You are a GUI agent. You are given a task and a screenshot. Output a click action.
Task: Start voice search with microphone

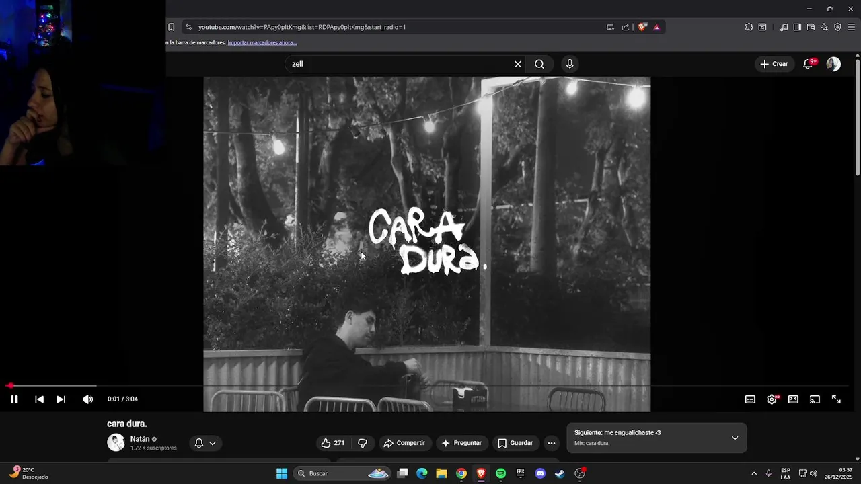pos(570,64)
